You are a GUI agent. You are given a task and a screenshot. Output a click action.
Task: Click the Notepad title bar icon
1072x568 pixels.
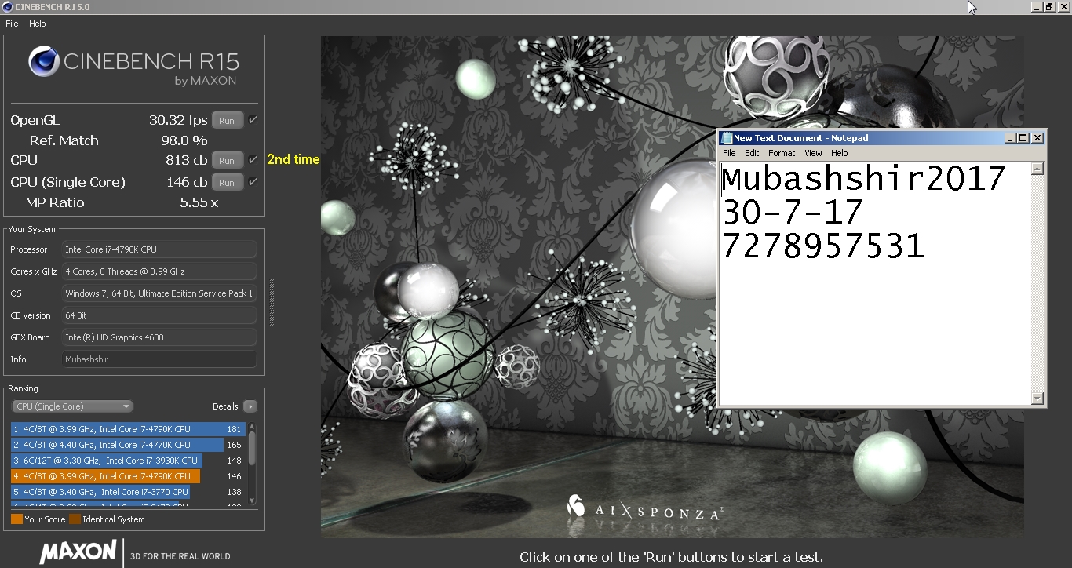click(726, 138)
